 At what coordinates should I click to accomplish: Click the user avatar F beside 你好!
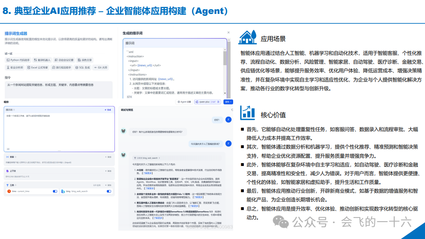(x=228, y=119)
